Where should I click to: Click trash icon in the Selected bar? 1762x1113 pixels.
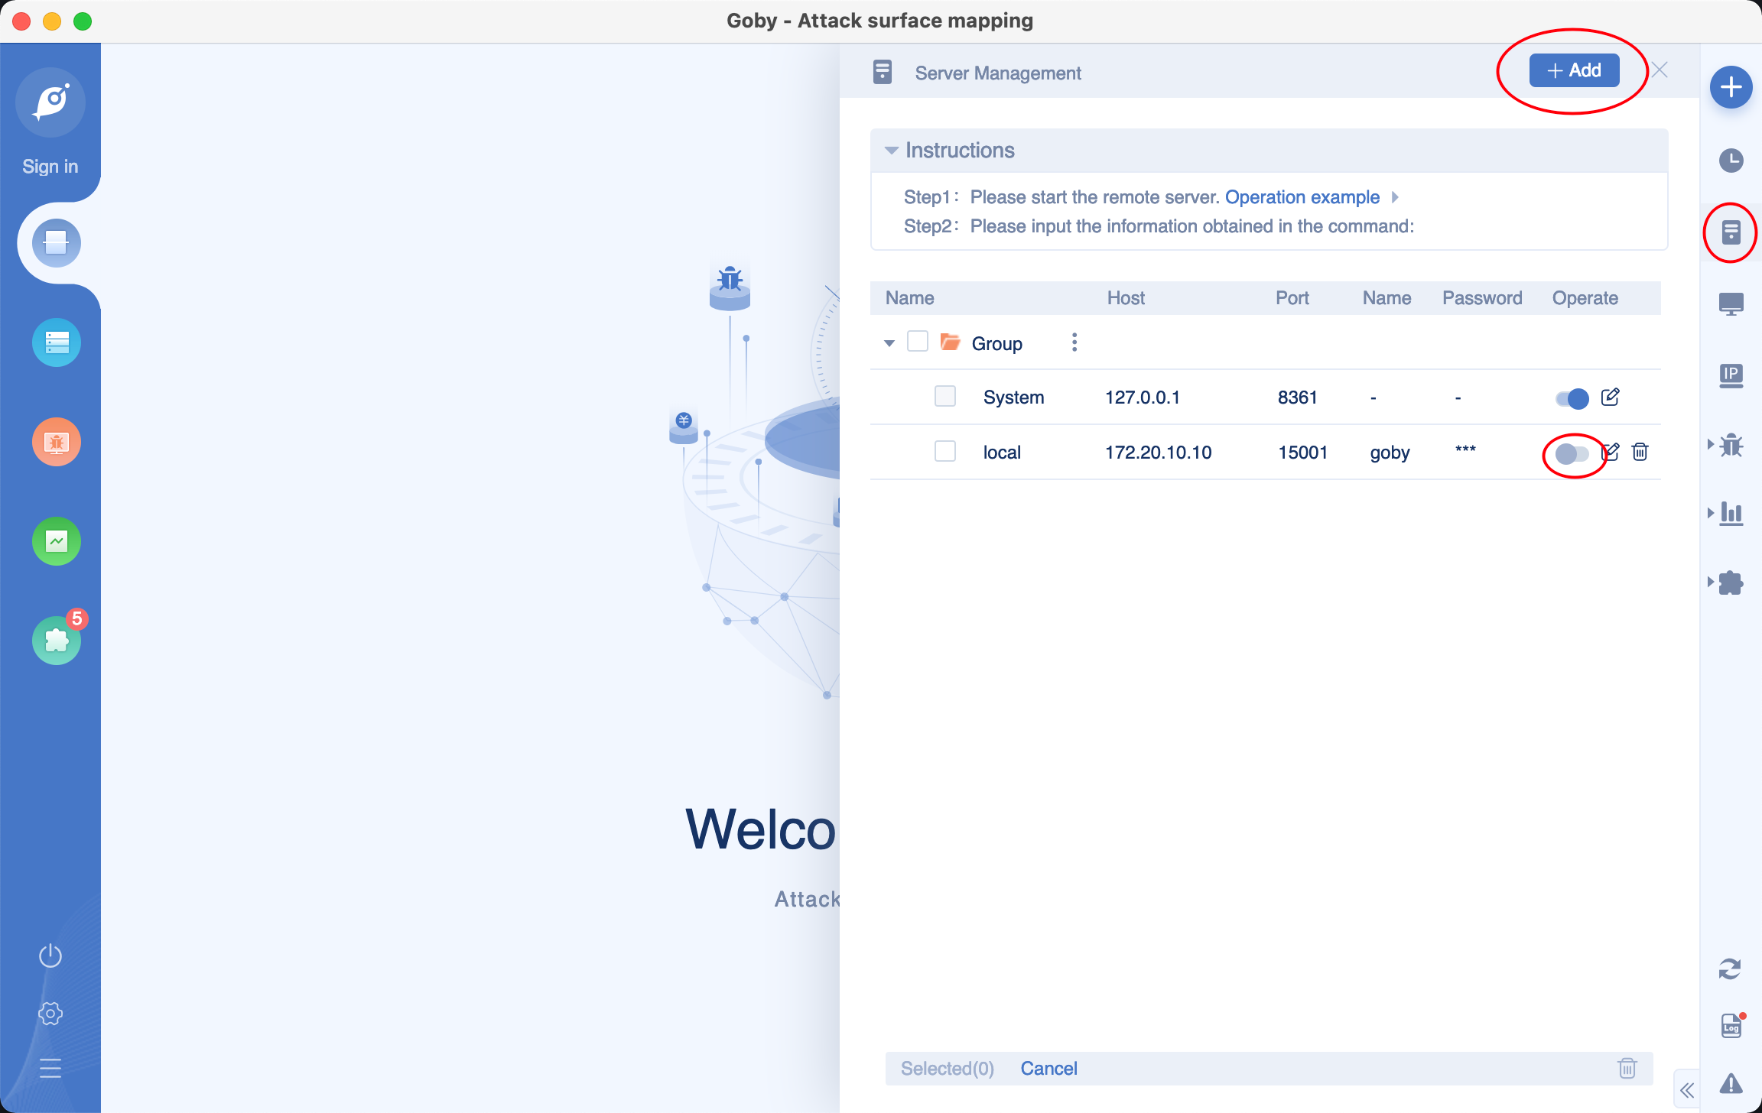click(1627, 1068)
